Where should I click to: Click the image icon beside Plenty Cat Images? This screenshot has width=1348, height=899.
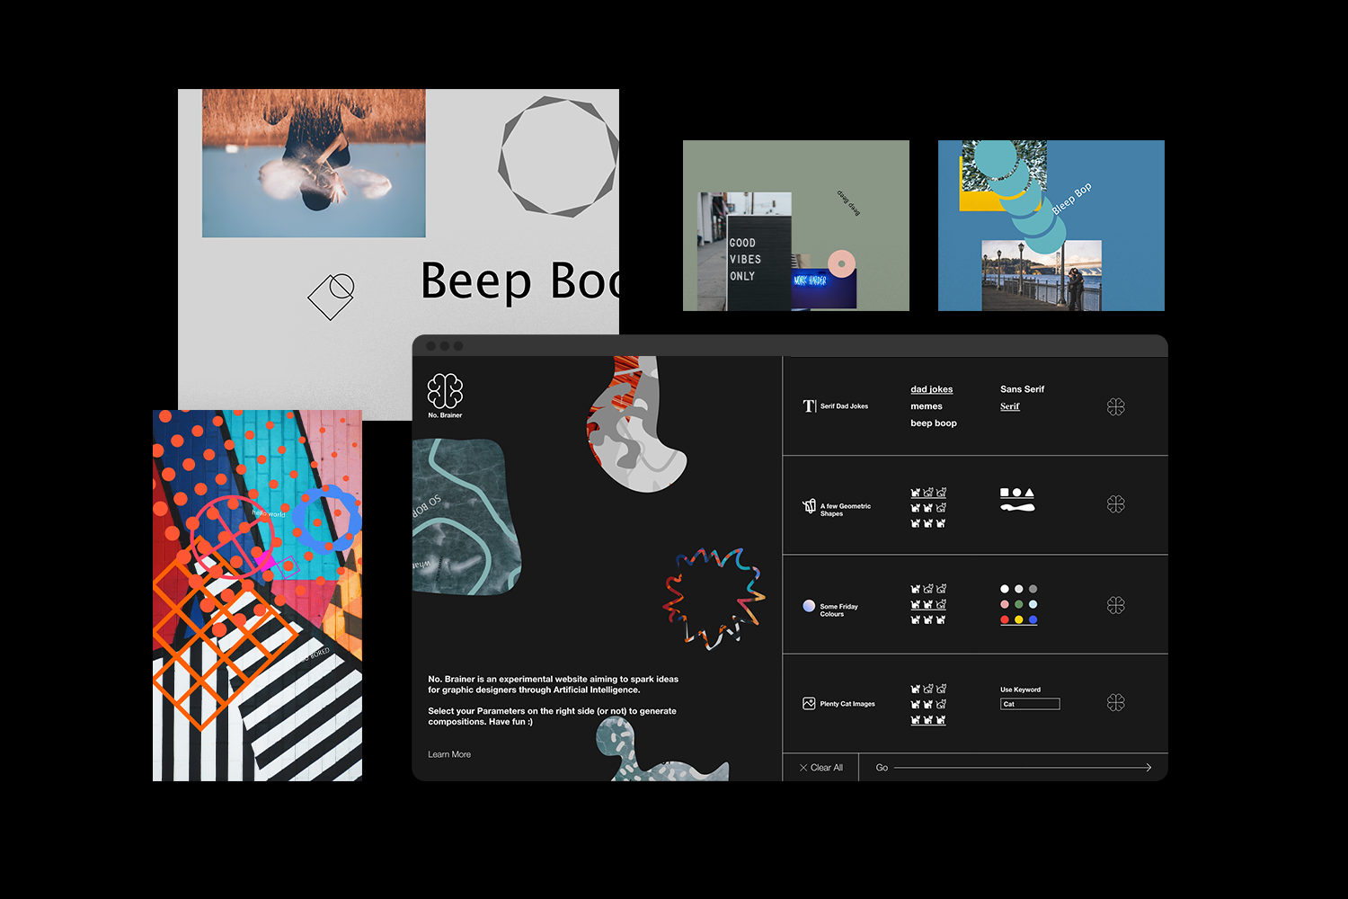pyautogui.click(x=809, y=703)
